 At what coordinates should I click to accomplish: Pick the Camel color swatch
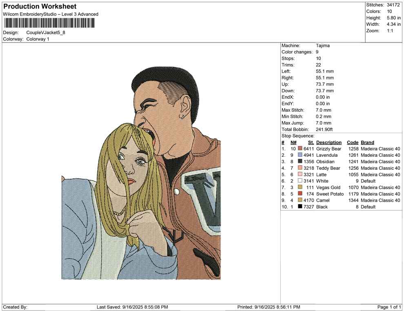(300, 200)
